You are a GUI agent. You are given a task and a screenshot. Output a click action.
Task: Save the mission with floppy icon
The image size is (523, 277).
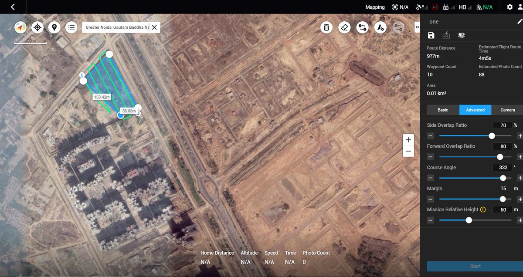pyautogui.click(x=431, y=35)
